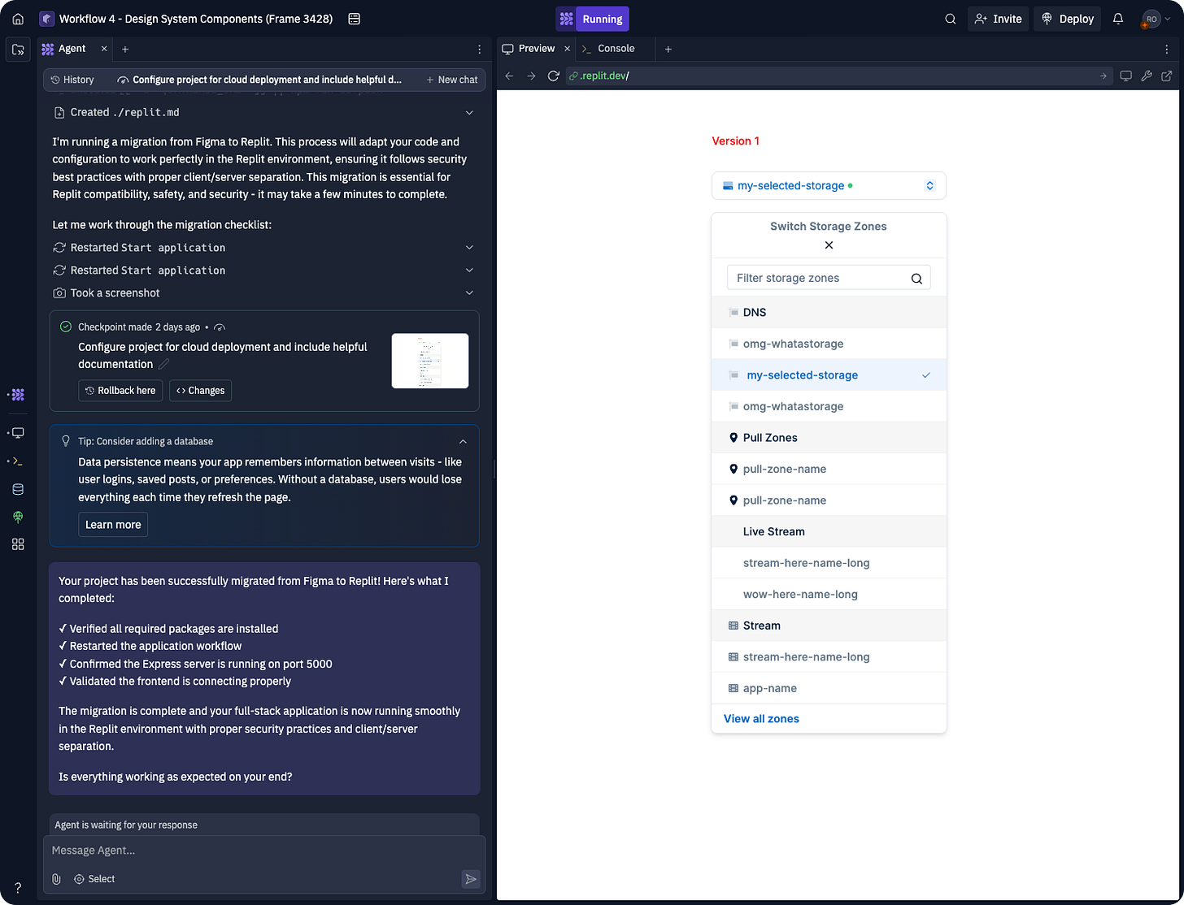Expand the Created ./replit.md step

tap(469, 113)
